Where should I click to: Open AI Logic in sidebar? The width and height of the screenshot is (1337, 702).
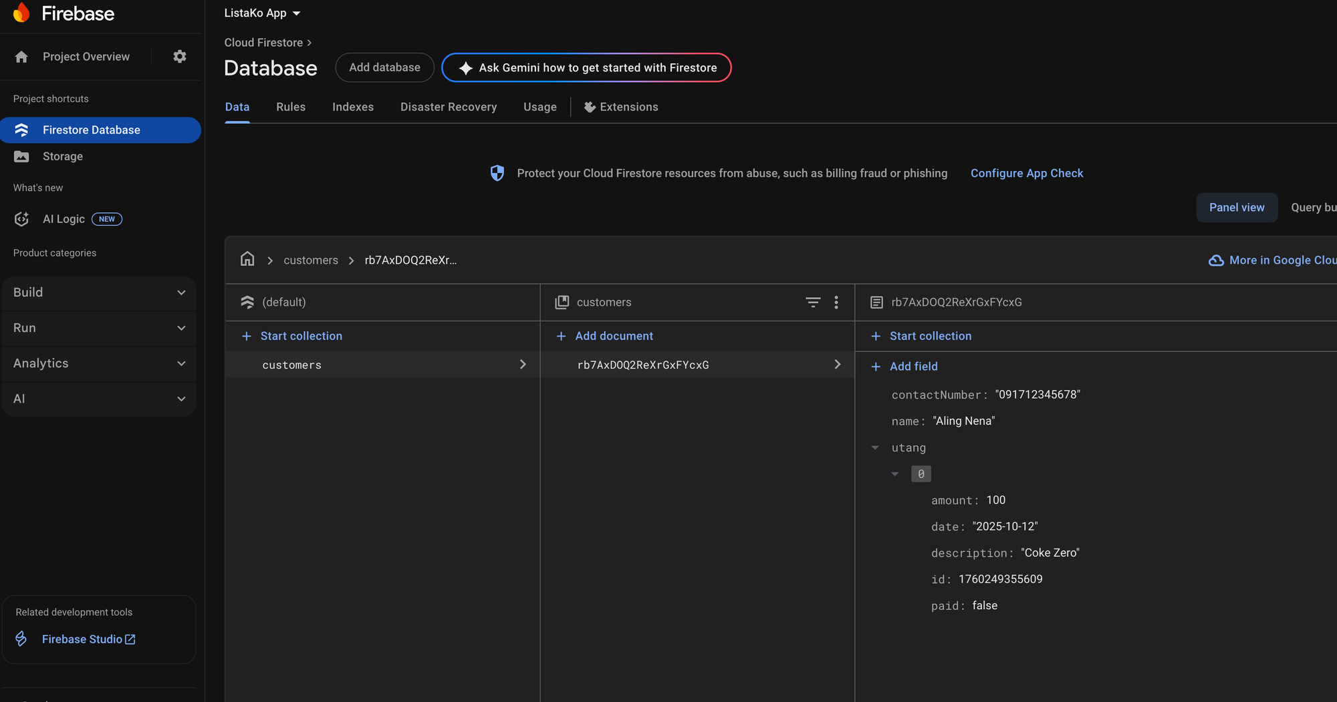click(x=64, y=219)
